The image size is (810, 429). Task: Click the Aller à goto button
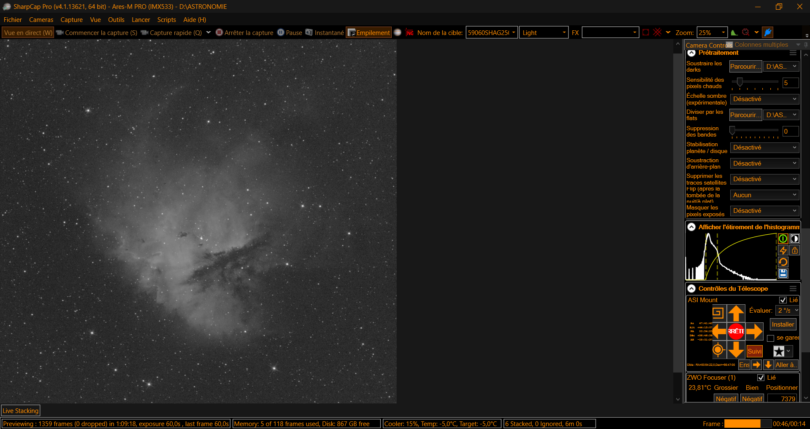point(786,365)
